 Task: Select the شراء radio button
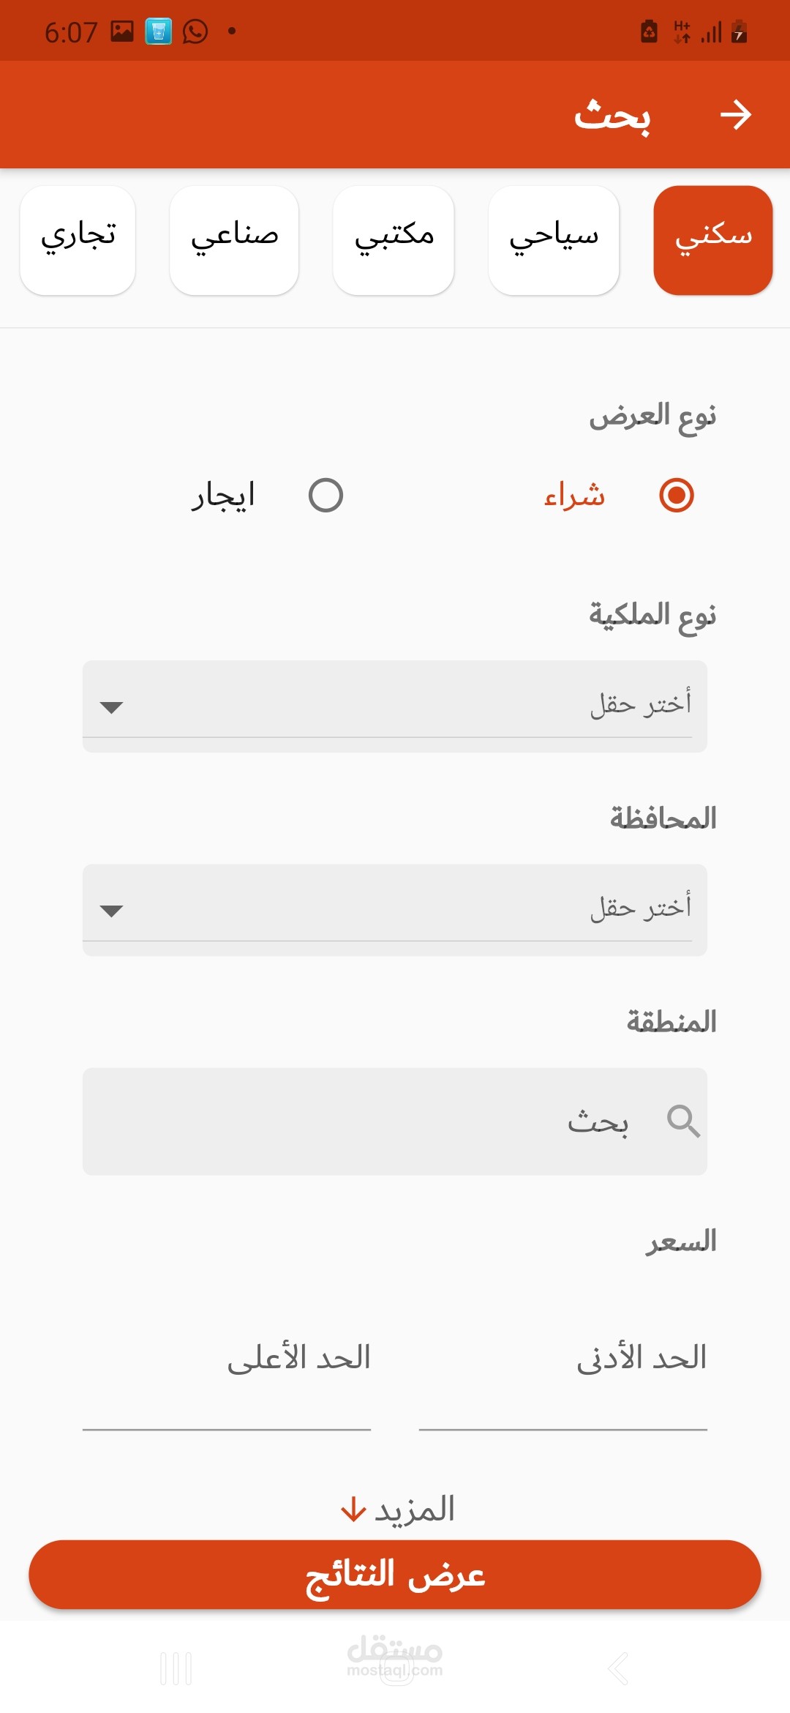(676, 496)
